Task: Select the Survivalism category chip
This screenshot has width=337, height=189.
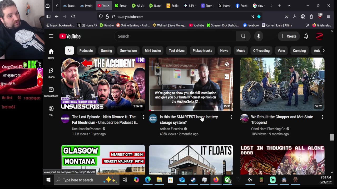Action: pyautogui.click(x=128, y=51)
